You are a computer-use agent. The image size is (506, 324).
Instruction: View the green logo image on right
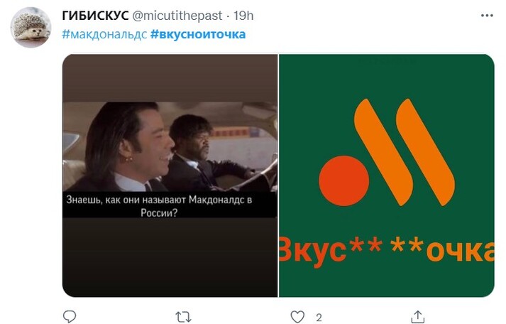point(387,175)
